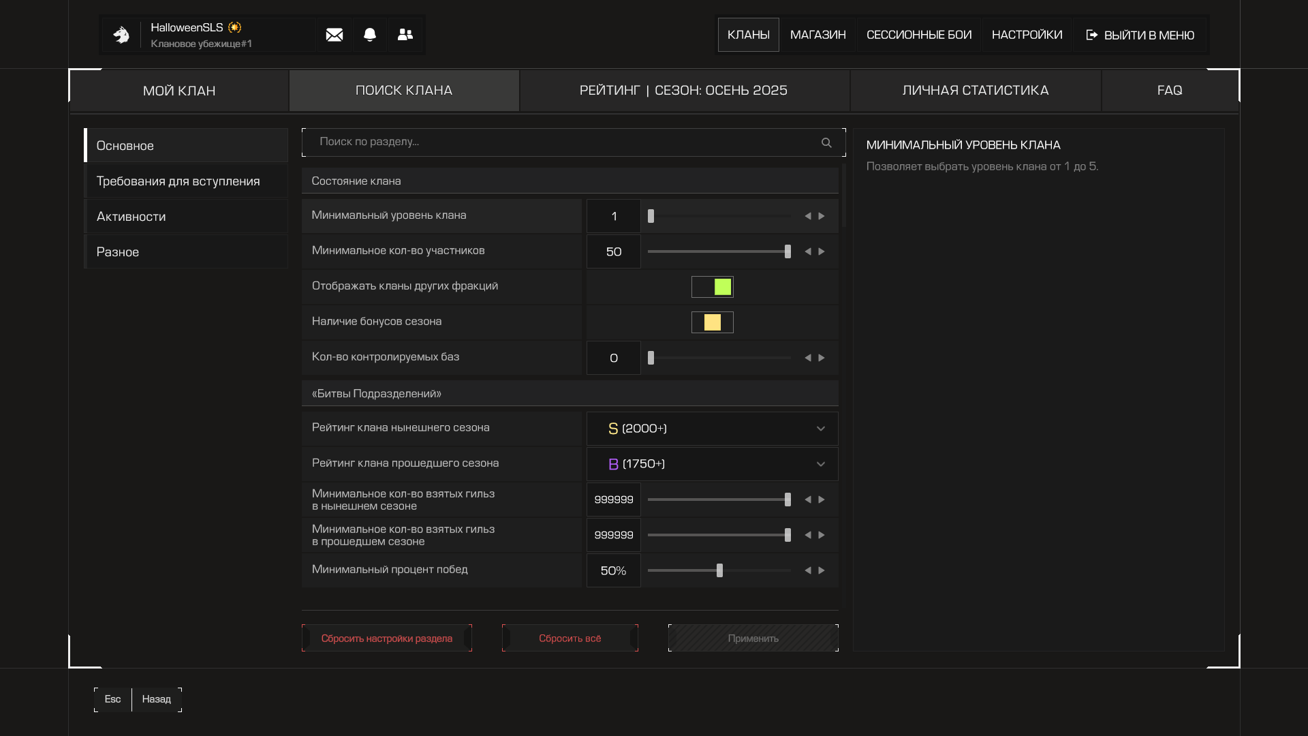Click Сбросить всё button
The image size is (1308, 736).
click(x=570, y=639)
